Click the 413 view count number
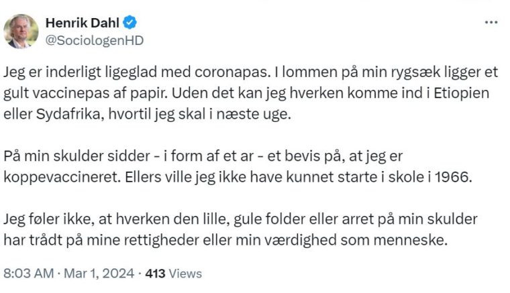The height and width of the screenshot is (293, 510). pos(156,274)
